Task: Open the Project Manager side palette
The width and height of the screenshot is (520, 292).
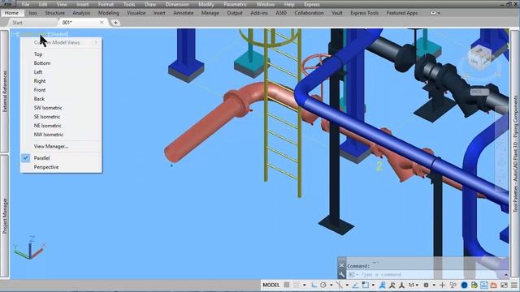Action: click(x=5, y=216)
